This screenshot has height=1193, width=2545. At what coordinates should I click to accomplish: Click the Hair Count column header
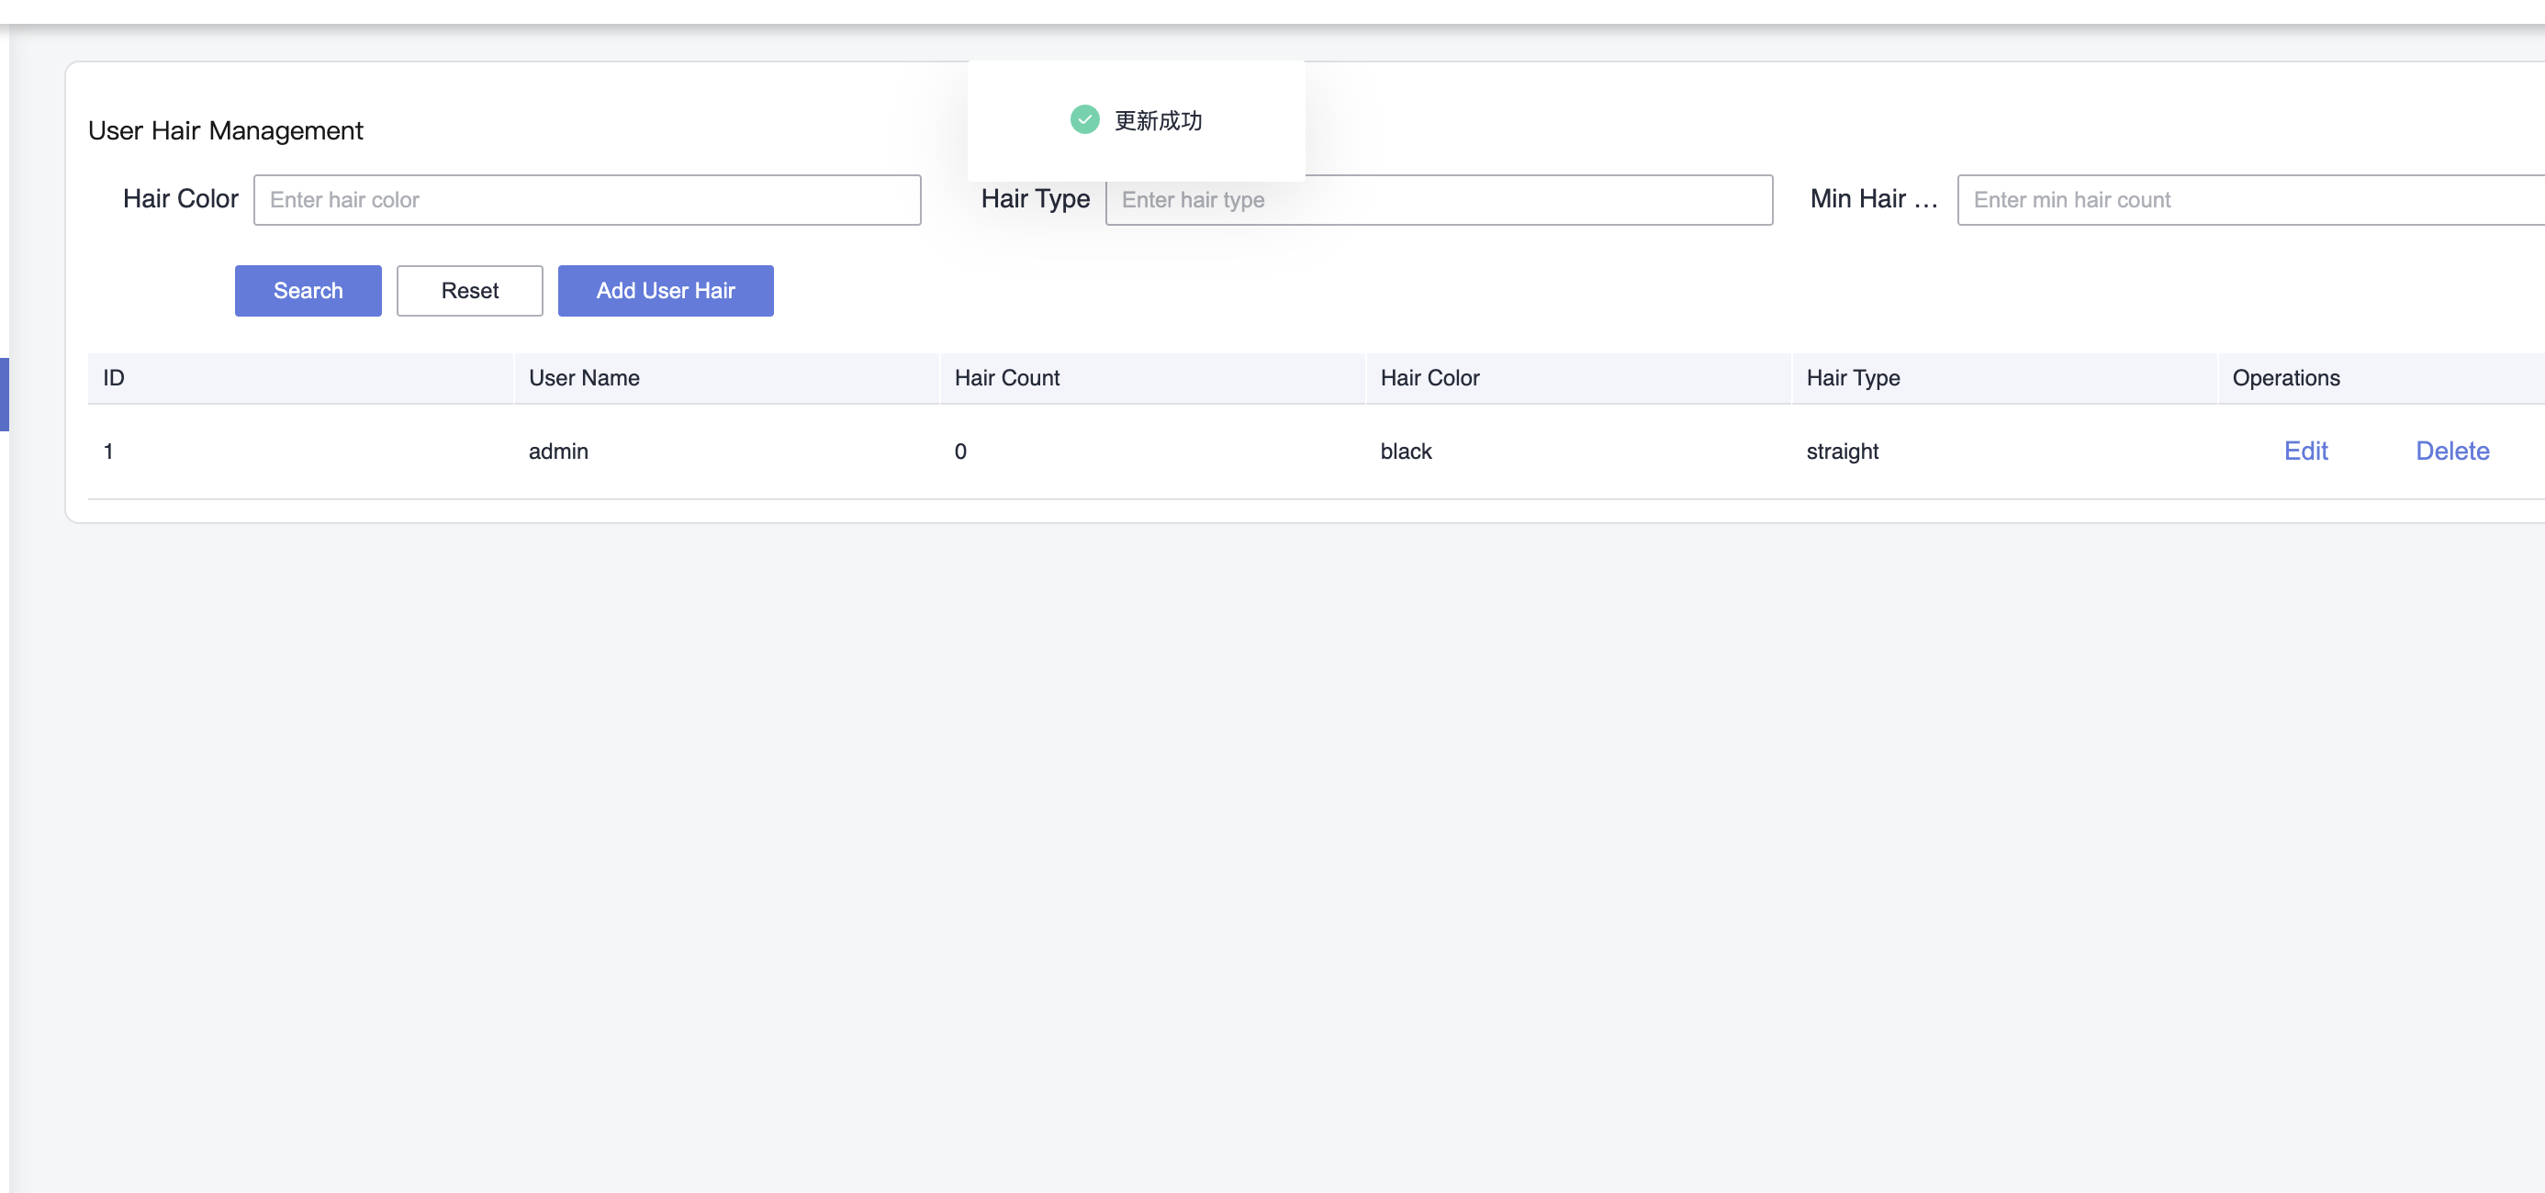(1007, 377)
